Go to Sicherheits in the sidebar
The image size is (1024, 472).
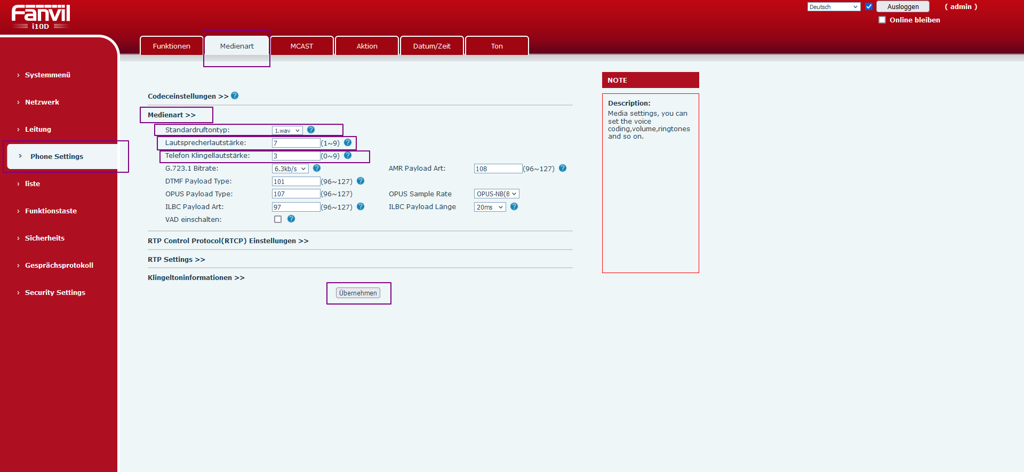click(x=45, y=238)
